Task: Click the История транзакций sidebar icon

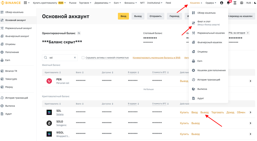Action: coord(2,98)
